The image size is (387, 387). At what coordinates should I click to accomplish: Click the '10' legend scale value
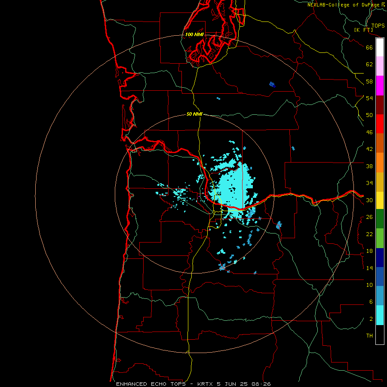pyautogui.click(x=369, y=285)
